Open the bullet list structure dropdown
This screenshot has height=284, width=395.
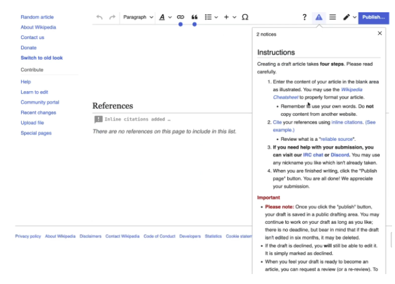[212, 17]
